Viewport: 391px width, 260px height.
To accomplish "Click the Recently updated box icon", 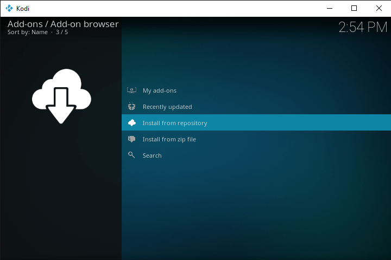I will coord(131,107).
